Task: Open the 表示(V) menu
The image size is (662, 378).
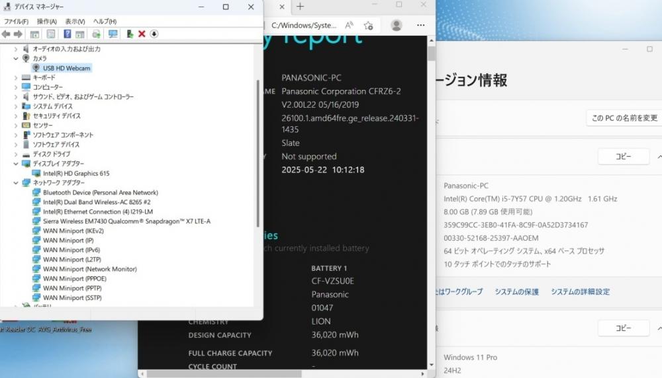Action: (x=75, y=22)
